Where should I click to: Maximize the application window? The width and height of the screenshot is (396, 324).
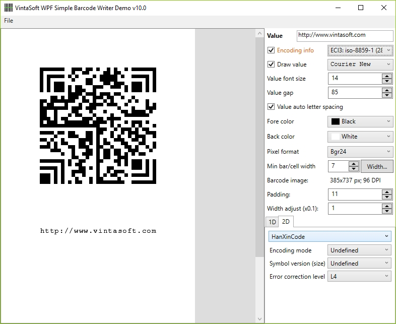pos(361,8)
